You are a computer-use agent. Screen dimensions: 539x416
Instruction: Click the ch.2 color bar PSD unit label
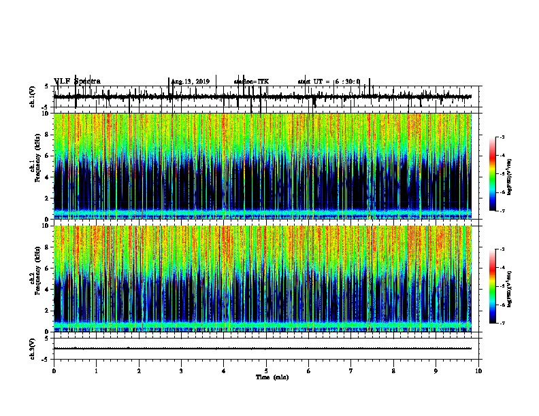(x=509, y=289)
